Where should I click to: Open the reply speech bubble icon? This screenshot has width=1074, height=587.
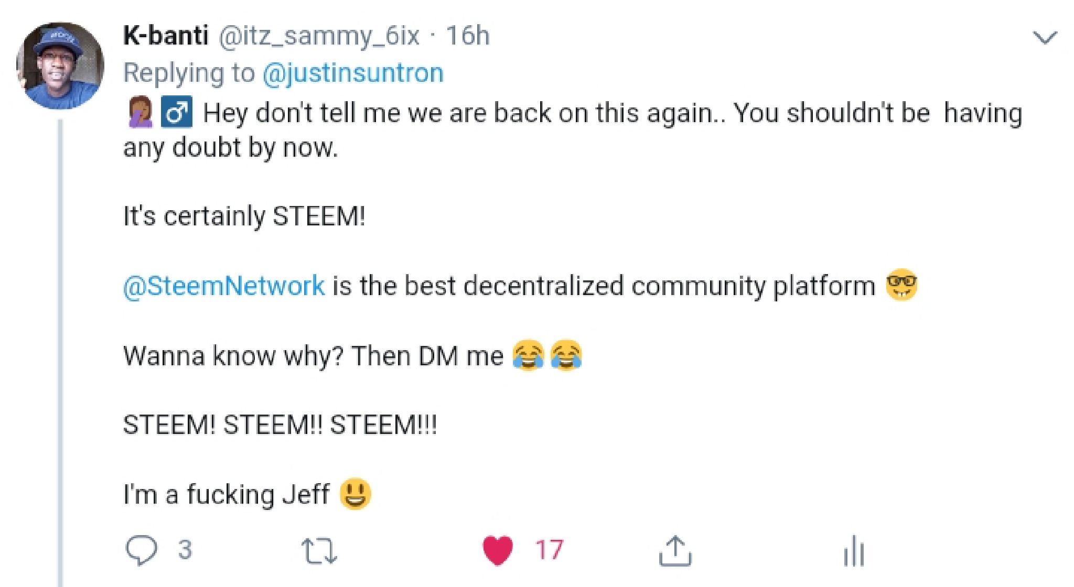(141, 550)
